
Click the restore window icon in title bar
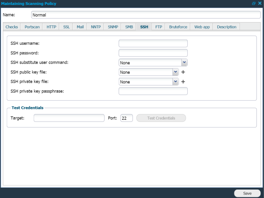[253, 3]
